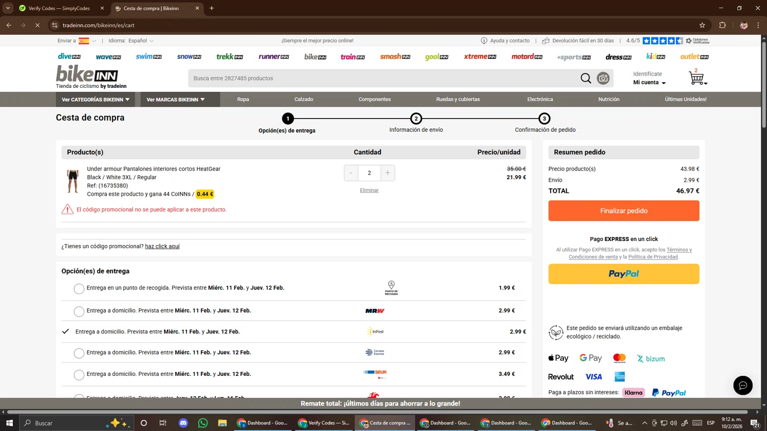This screenshot has height=431, width=767.
Task: Open Componentes category menu
Action: 374,100
